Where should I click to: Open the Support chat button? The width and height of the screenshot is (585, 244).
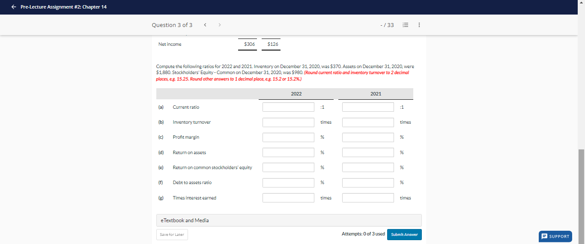555,236
